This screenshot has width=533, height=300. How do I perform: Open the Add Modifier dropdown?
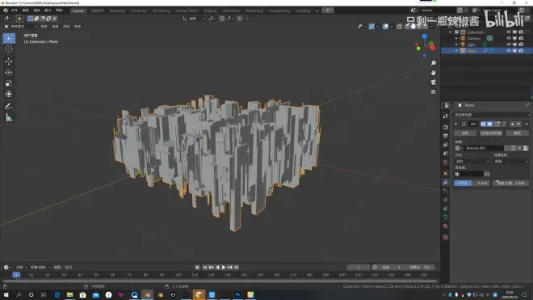(491, 115)
